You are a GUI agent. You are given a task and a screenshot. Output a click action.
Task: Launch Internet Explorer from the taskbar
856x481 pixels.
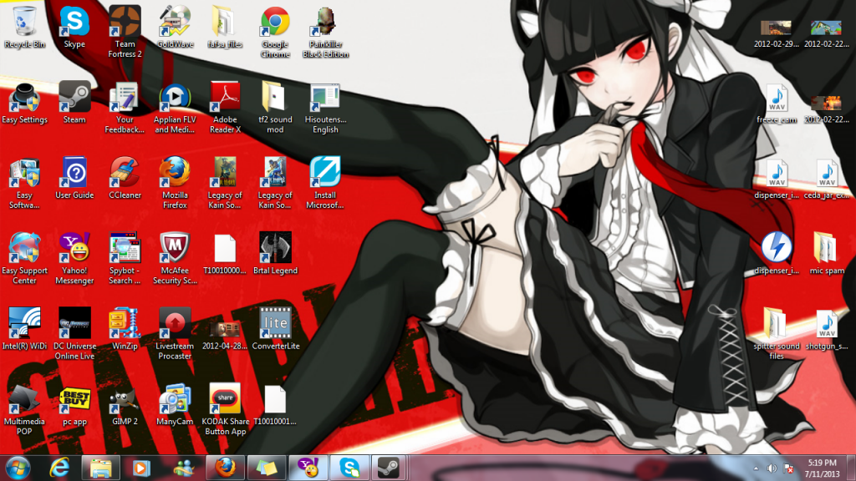point(59,468)
